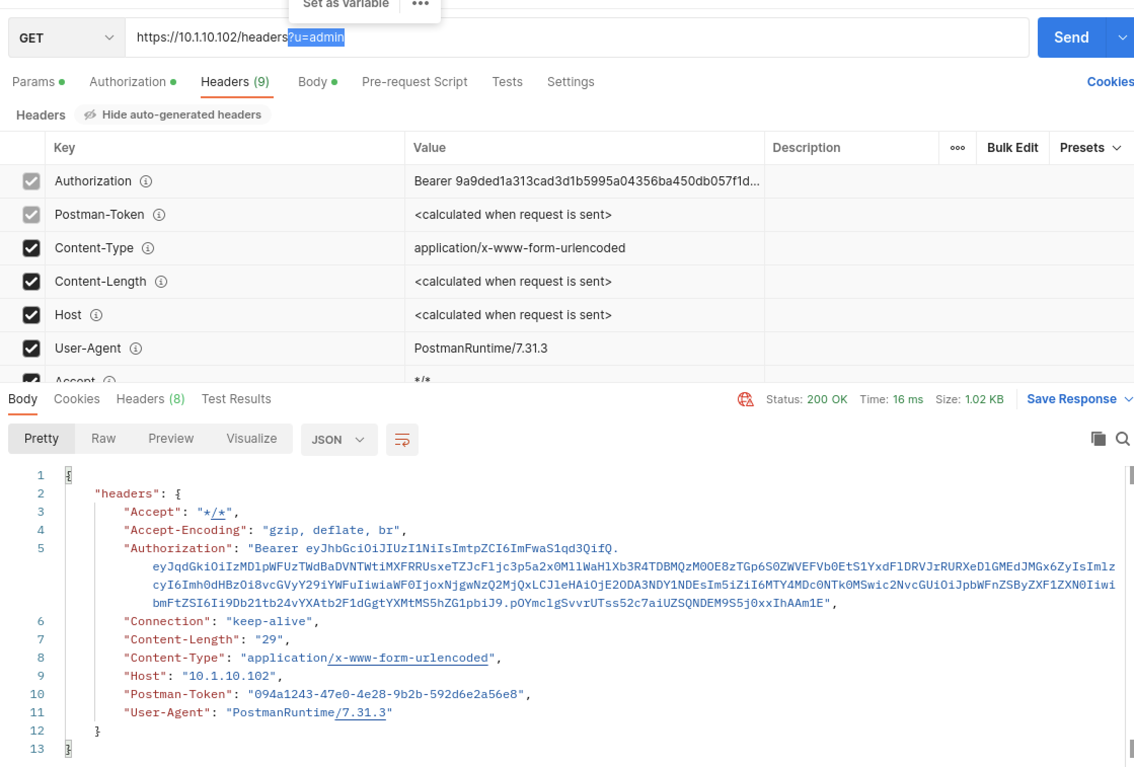Click the Status: 200 OK text
The width and height of the screenshot is (1134, 767).
[x=807, y=399]
